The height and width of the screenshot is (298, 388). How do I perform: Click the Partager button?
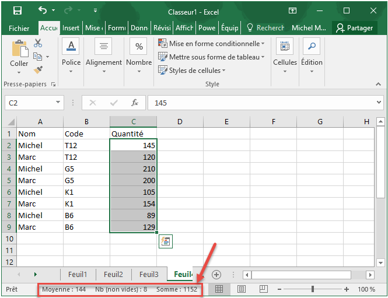coord(354,28)
